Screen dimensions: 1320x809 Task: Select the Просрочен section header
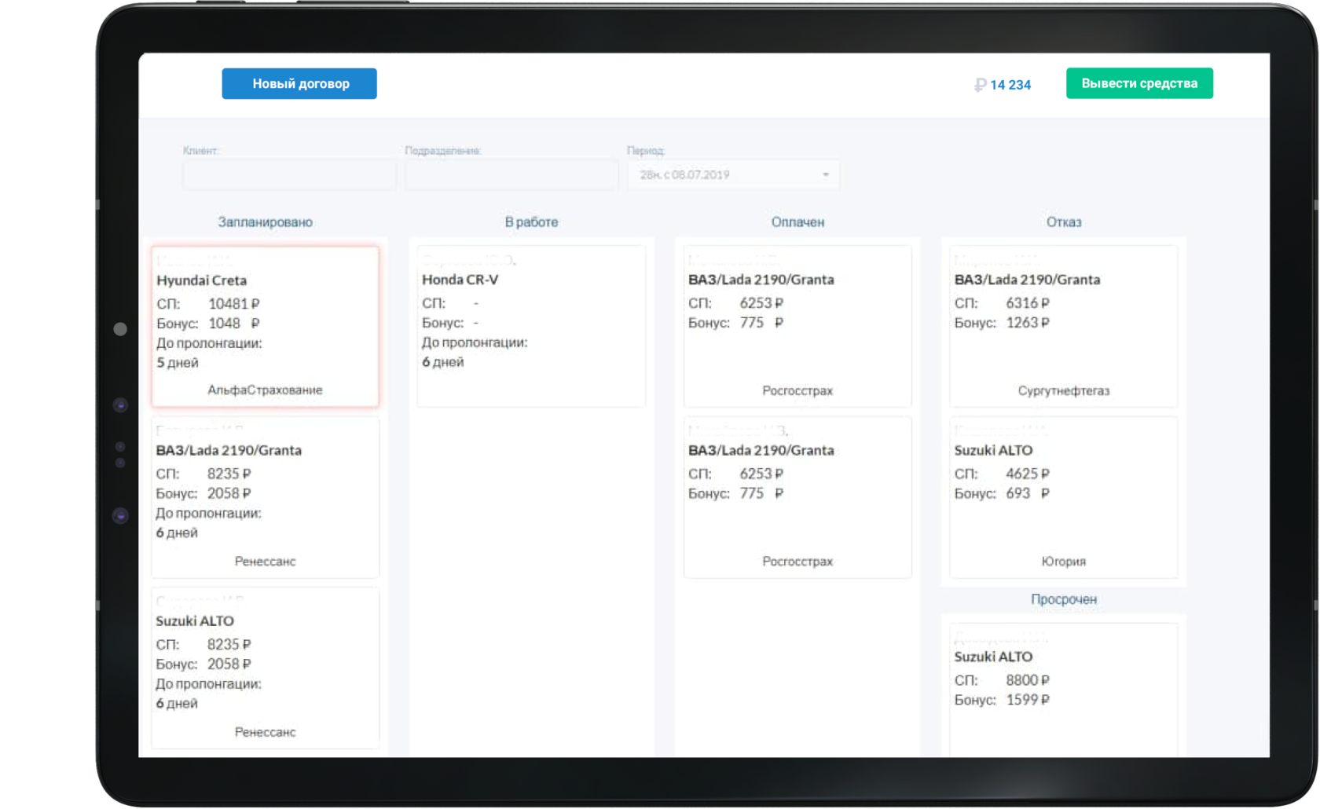(x=1064, y=599)
